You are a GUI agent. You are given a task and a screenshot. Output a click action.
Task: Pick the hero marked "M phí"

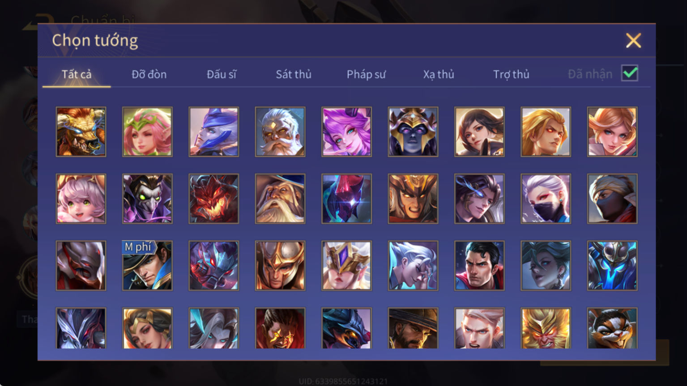click(x=147, y=266)
